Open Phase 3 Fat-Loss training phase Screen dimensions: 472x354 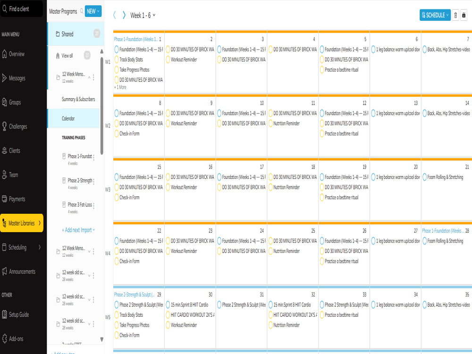click(79, 205)
